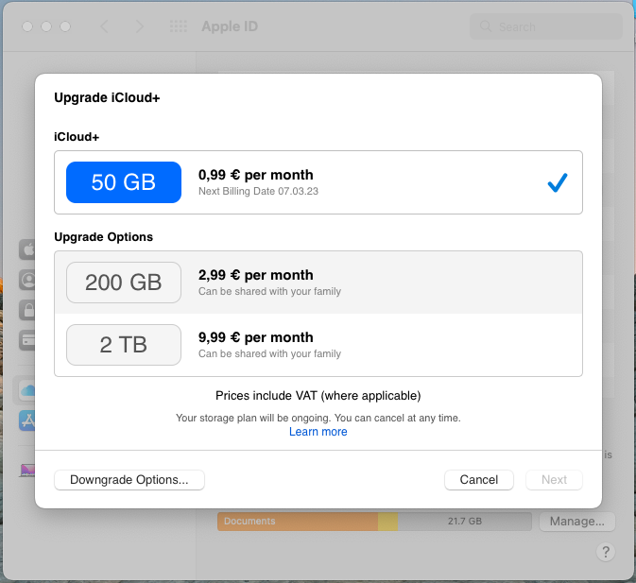This screenshot has width=636, height=583.
Task: Click the Documents storage bar segment
Action: 298,522
